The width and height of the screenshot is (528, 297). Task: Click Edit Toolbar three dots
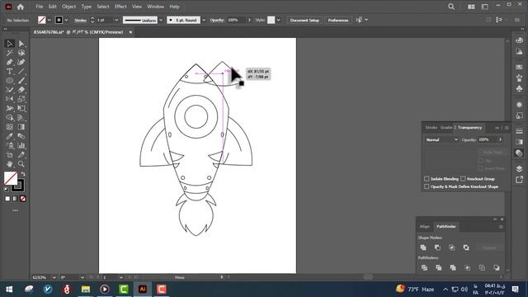click(x=16, y=210)
